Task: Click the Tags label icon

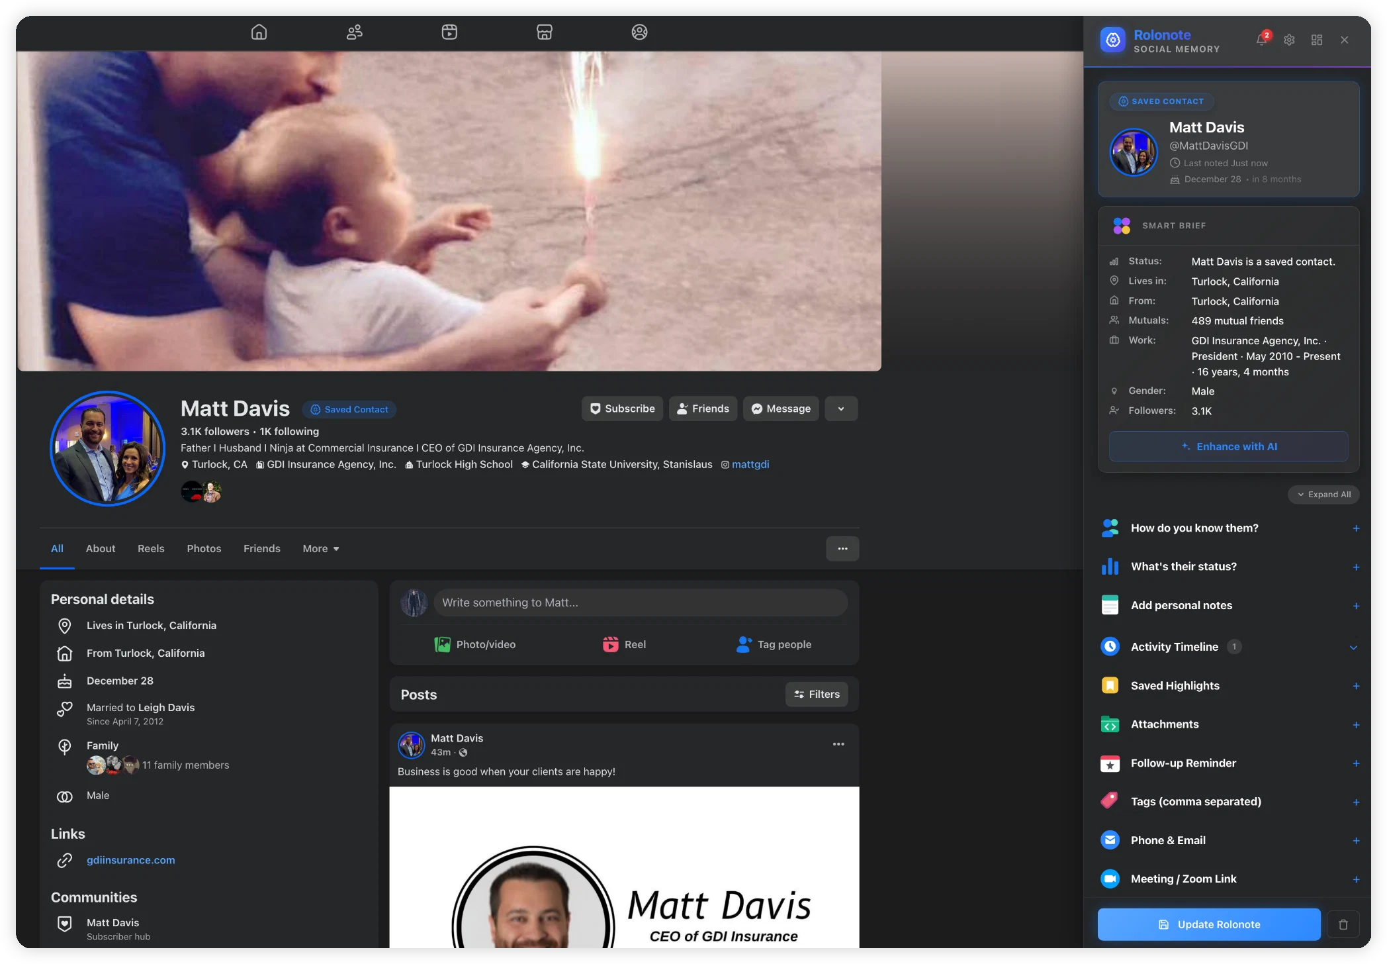Action: 1110,801
